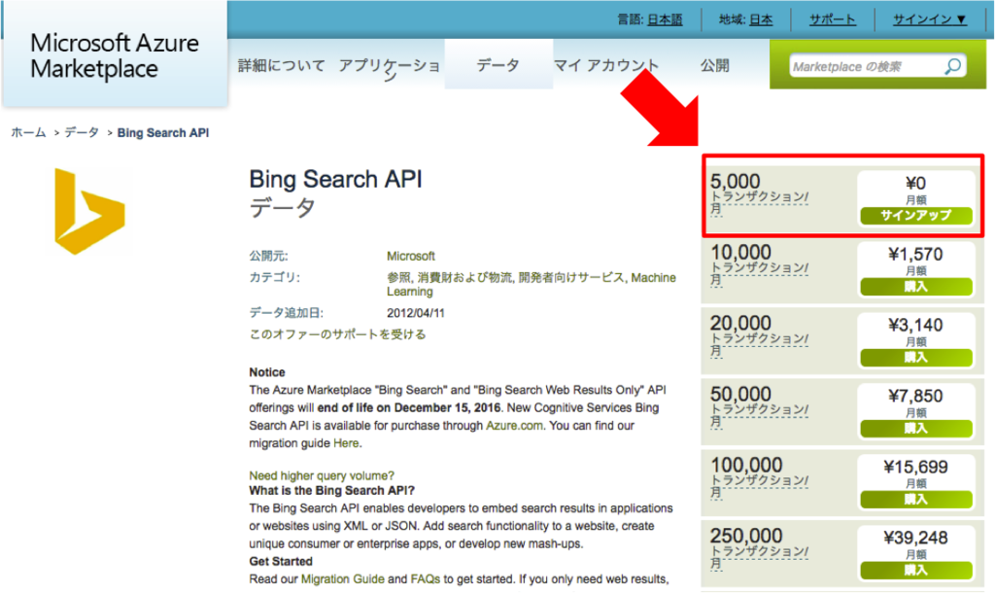This screenshot has width=995, height=593.
Task: Open the サポート link
Action: point(832,19)
